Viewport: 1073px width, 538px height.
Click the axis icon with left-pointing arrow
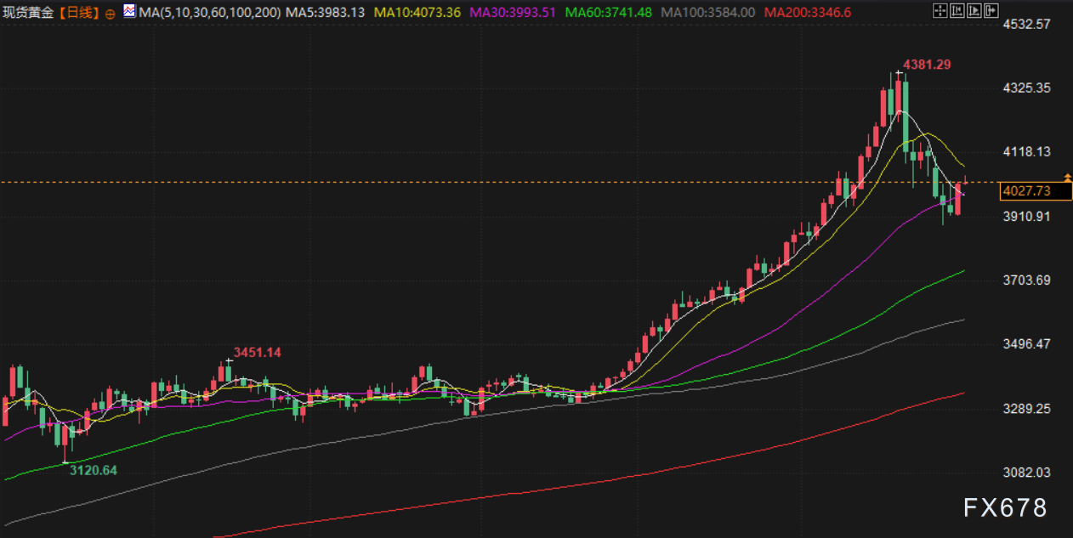[956, 11]
